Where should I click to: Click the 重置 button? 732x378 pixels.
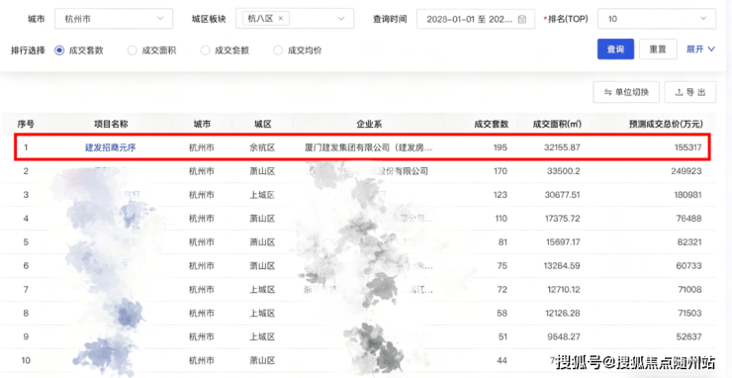(x=657, y=49)
